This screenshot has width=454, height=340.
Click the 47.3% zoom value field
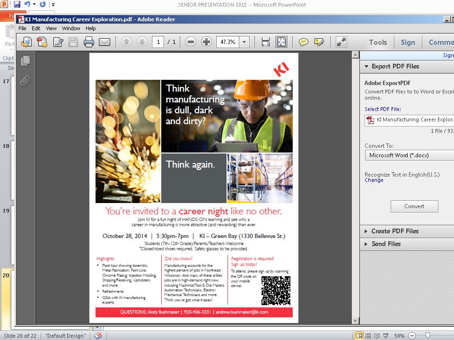tap(227, 42)
